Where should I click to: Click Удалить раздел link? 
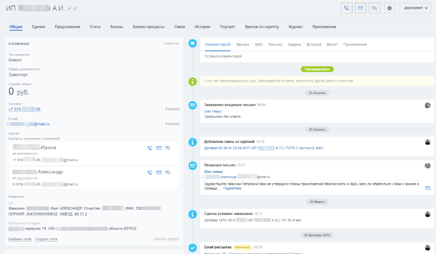coord(166,239)
